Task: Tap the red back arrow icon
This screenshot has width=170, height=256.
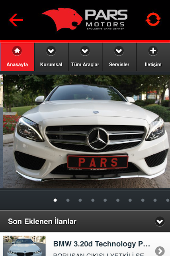Action: click(16, 20)
